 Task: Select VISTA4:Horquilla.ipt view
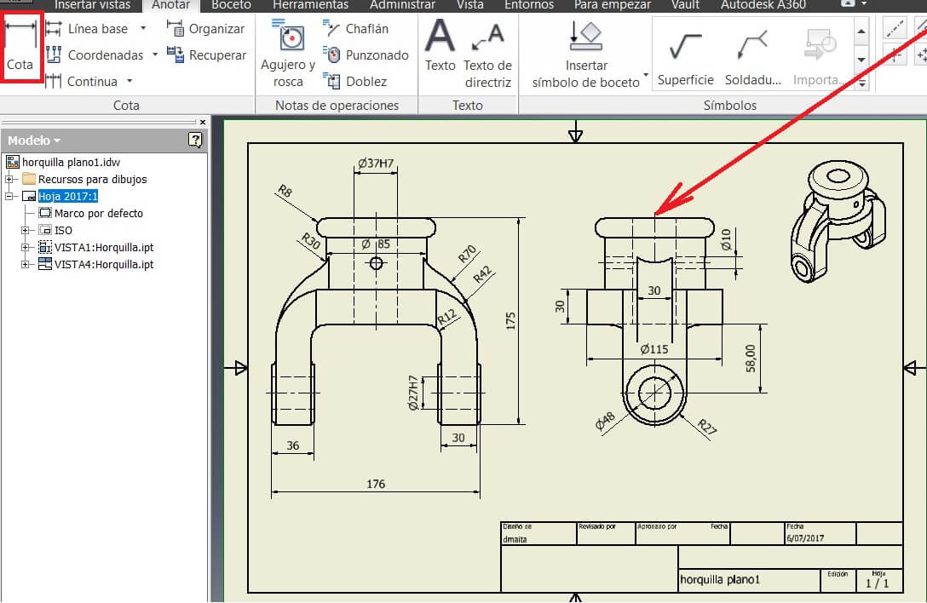pos(95,264)
